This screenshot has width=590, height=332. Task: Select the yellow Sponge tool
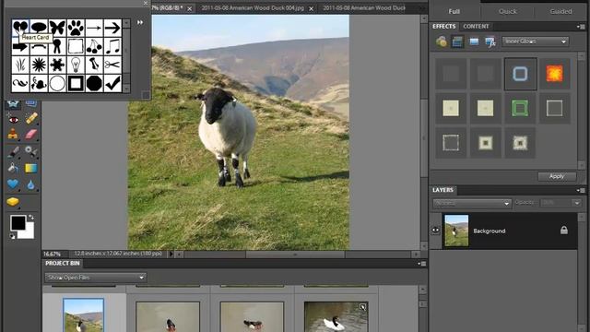point(13,202)
